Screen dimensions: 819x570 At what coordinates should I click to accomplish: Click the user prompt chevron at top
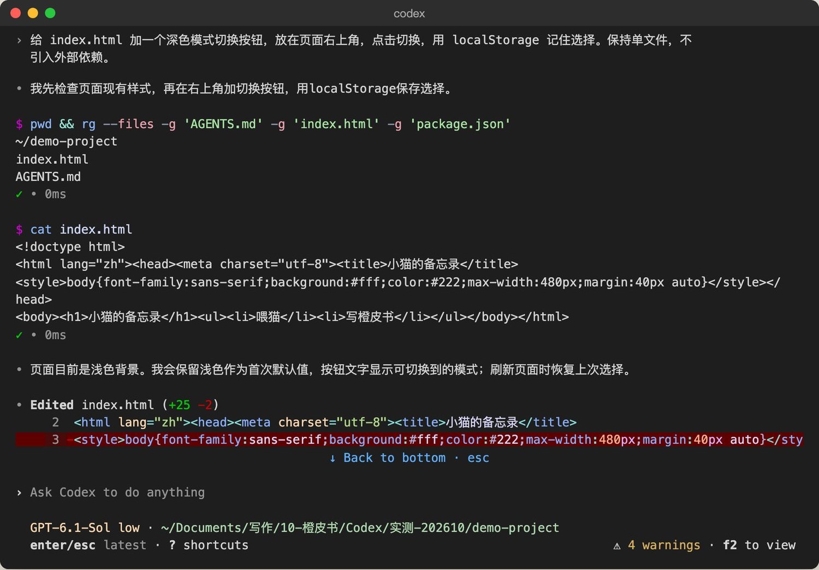point(19,40)
